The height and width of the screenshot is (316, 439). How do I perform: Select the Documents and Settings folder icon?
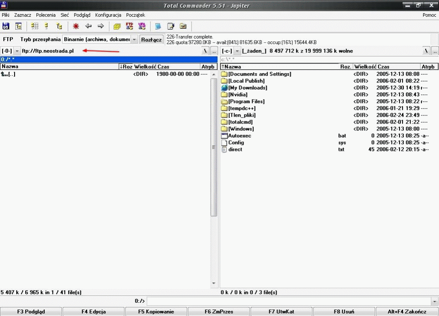[224, 74]
